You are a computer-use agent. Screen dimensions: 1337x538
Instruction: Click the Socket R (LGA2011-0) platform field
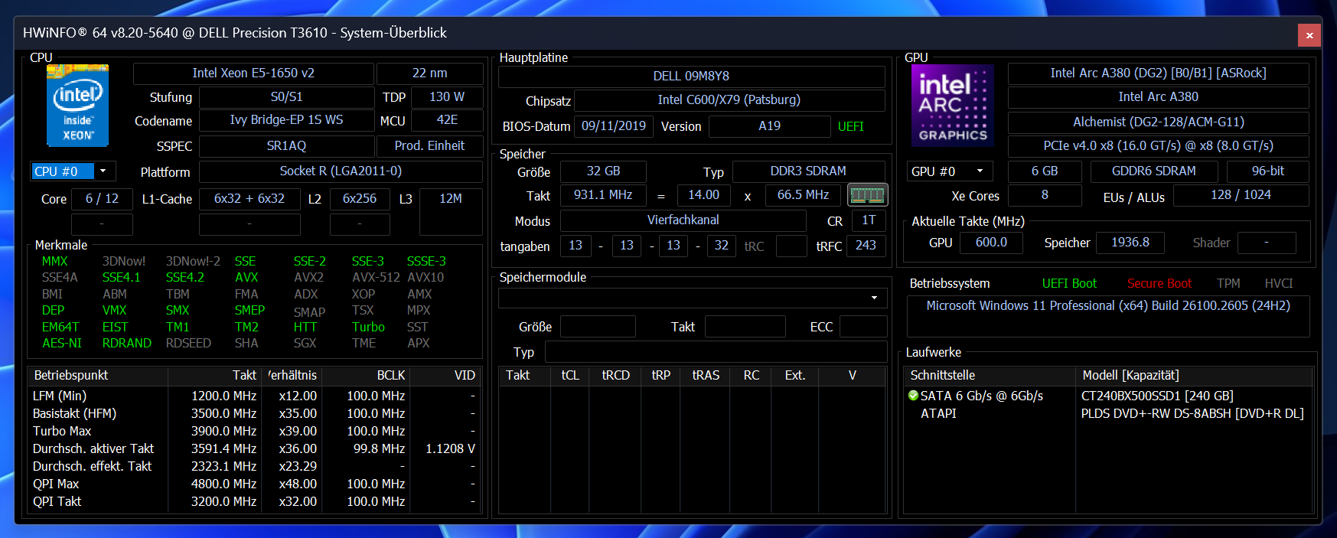point(341,171)
